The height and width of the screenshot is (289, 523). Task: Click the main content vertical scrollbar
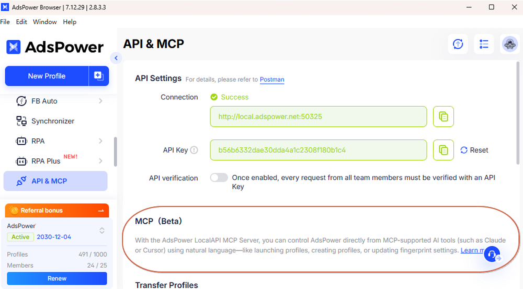pos(518,113)
